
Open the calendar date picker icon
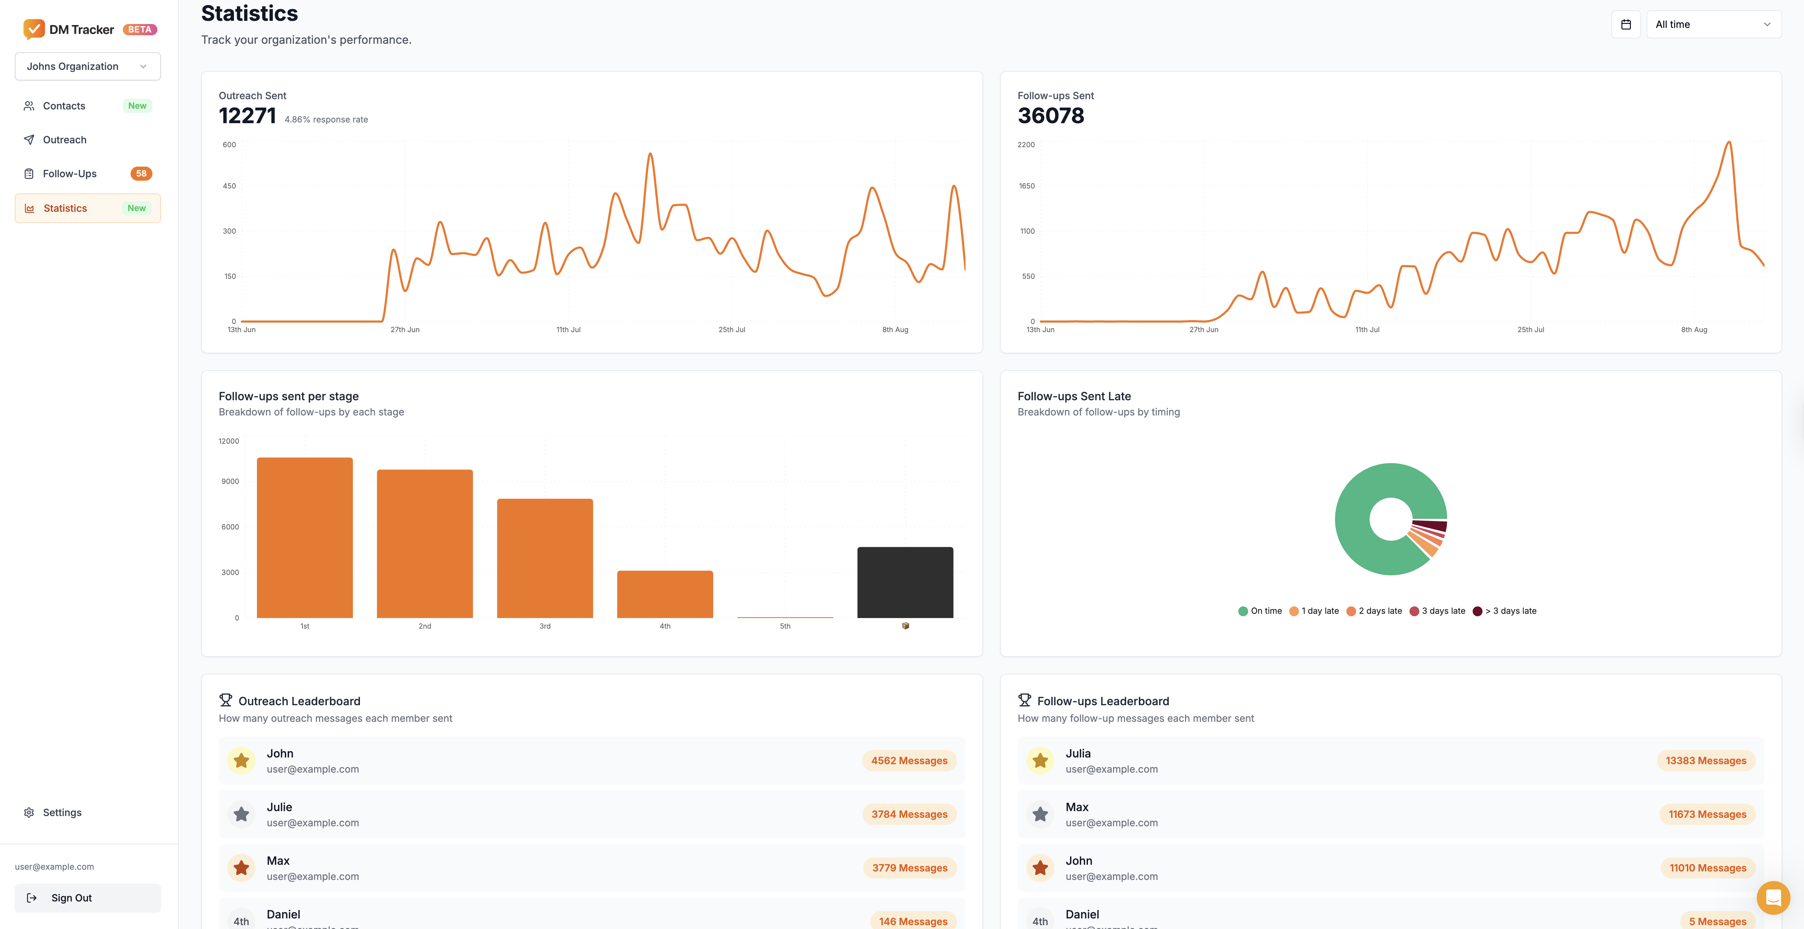coord(1626,24)
